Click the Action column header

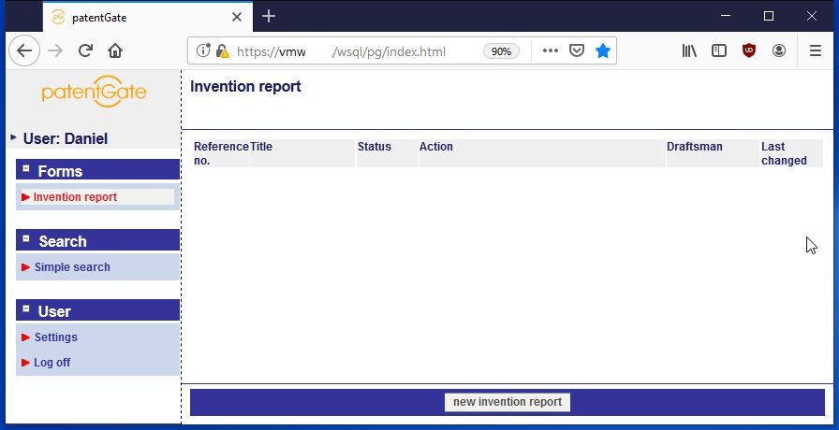(x=542, y=153)
